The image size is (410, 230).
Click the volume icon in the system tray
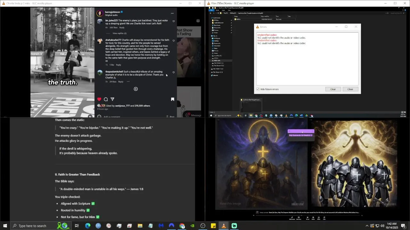pos(382,226)
